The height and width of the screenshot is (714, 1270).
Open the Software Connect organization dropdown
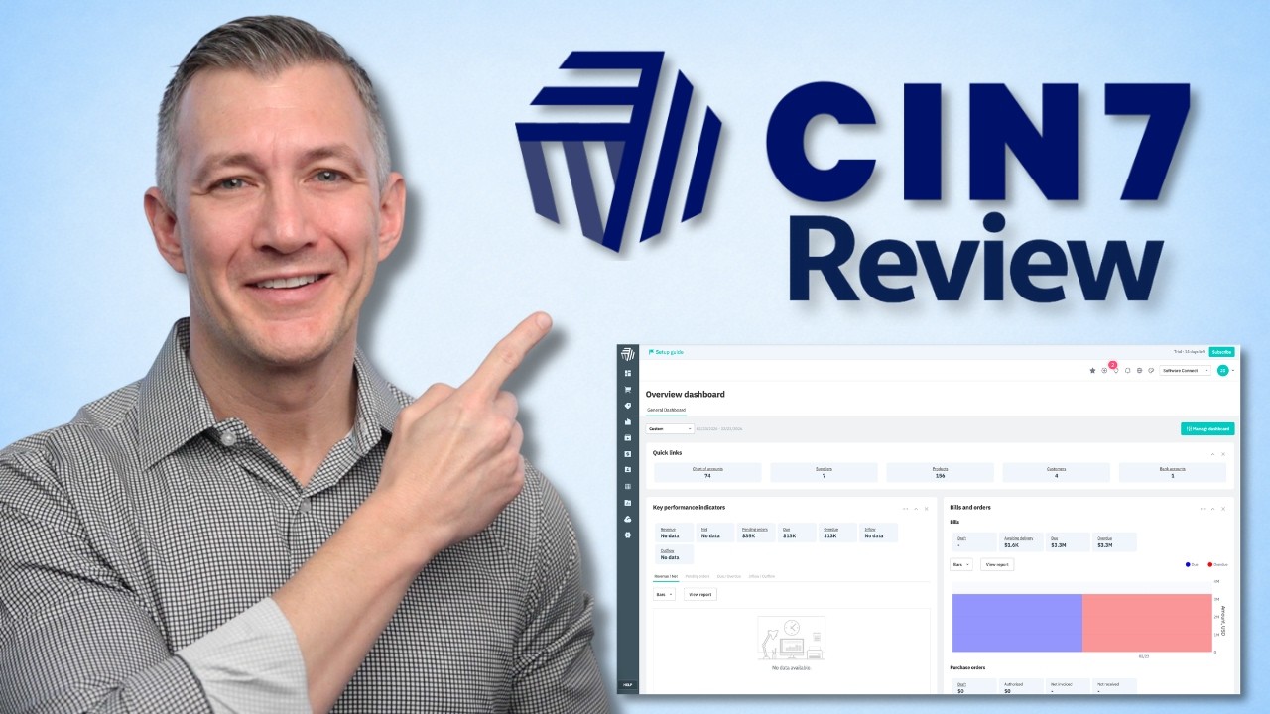[1185, 370]
